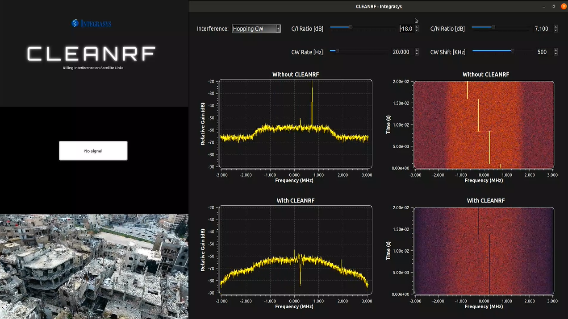Click the CW Shift slider handle
The width and height of the screenshot is (568, 319).
click(513, 51)
